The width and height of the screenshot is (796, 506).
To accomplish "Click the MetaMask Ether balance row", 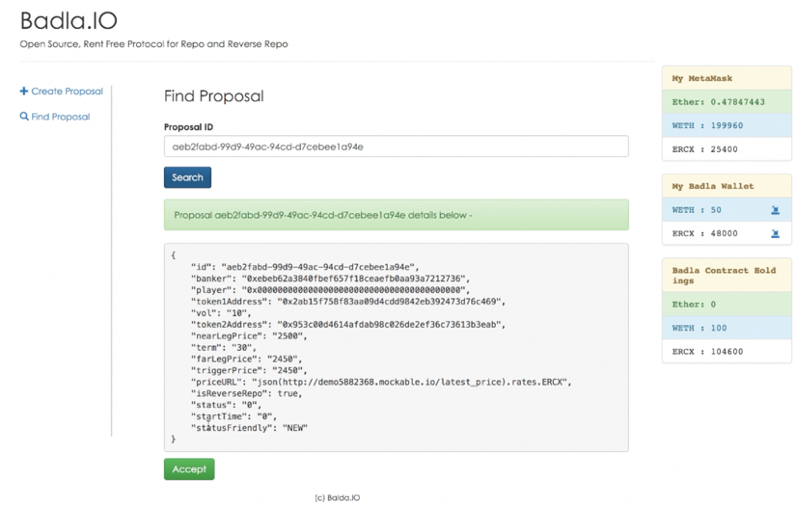I will tap(727, 101).
